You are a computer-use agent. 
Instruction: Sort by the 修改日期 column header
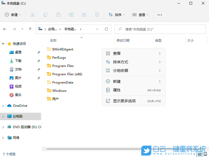[x=123, y=40]
